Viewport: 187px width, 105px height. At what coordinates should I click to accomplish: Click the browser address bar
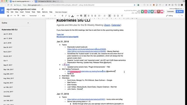[x=74, y=5]
